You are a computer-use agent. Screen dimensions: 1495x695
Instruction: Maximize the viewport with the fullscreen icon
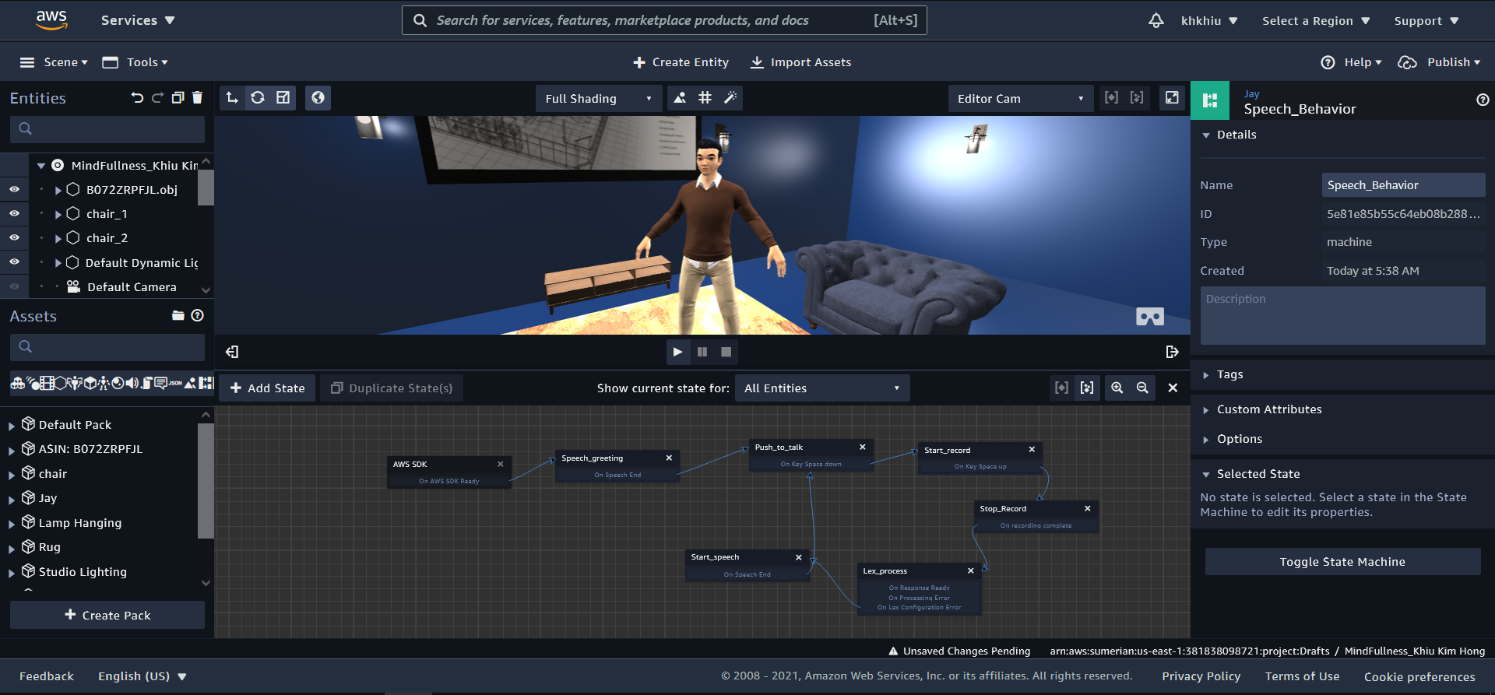(1172, 98)
